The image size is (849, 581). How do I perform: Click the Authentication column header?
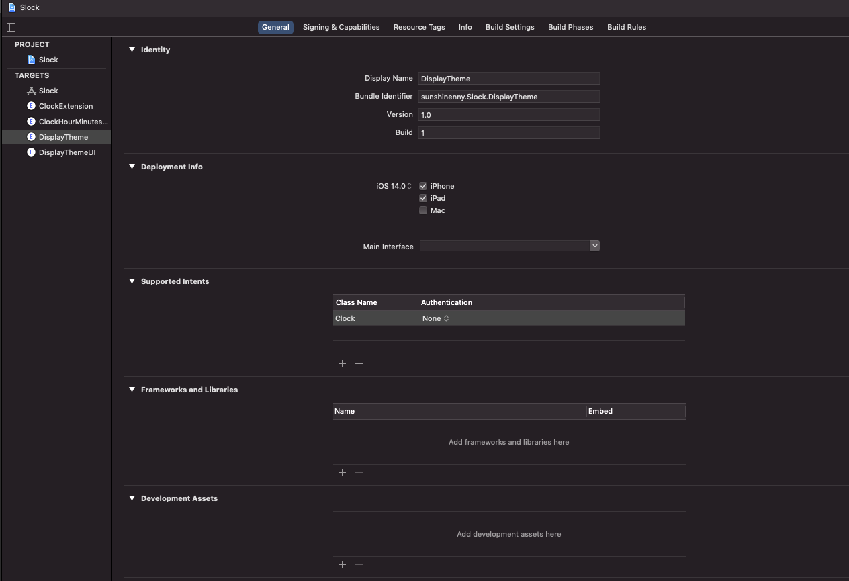(x=551, y=302)
